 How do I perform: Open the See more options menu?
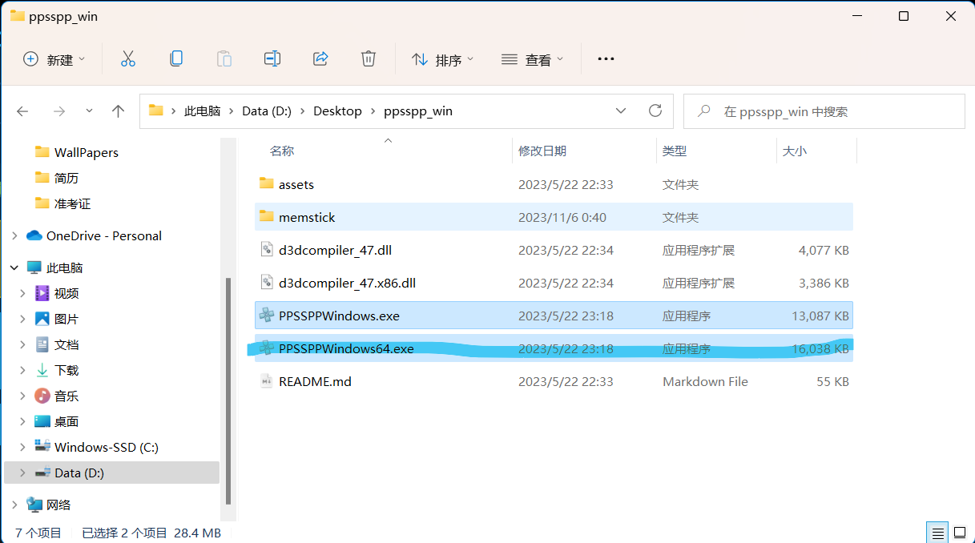tap(606, 59)
